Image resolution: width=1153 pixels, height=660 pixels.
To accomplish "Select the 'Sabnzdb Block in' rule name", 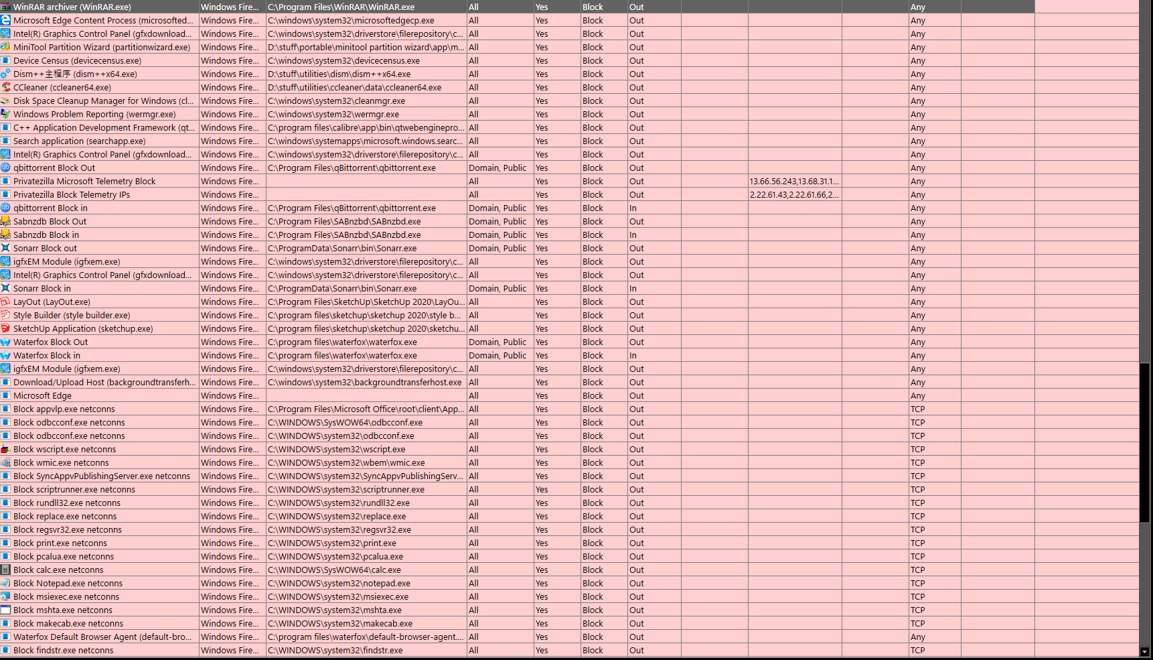I will pyautogui.click(x=46, y=235).
